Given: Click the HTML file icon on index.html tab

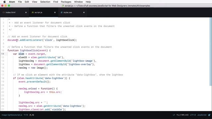Looking at the screenshot, I should [4, 13].
